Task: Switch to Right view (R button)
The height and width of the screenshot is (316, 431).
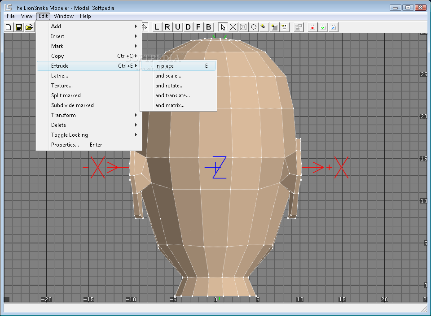Action: [x=167, y=27]
